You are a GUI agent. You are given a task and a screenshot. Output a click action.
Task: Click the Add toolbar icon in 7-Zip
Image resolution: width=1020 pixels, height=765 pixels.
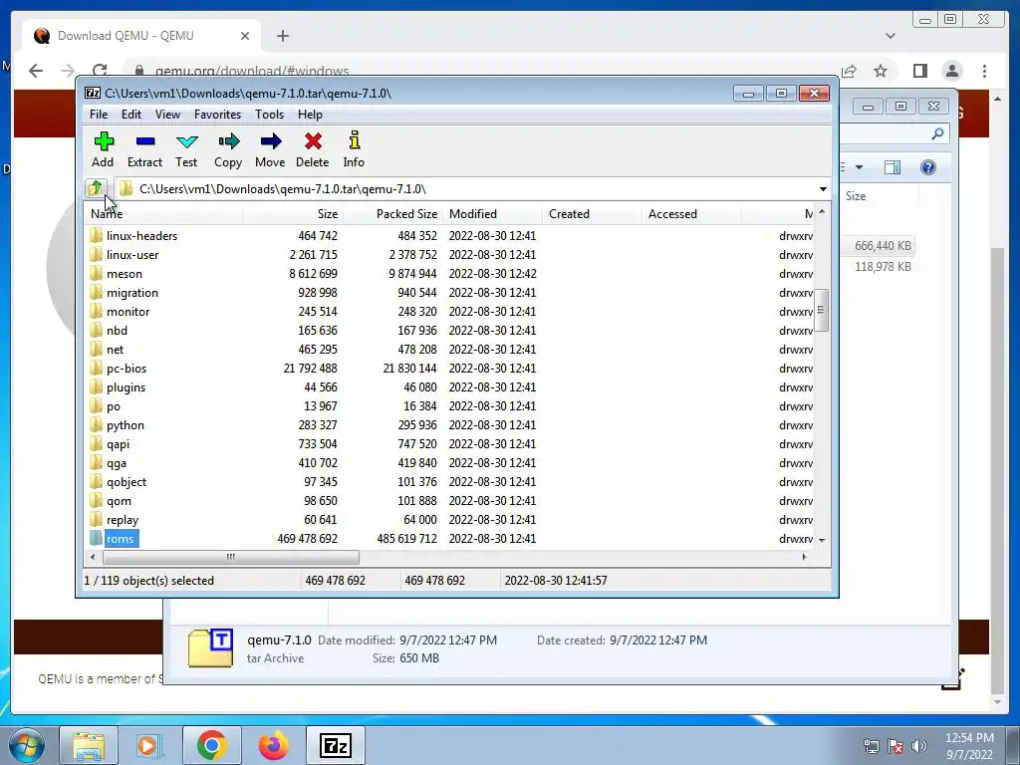(104, 149)
